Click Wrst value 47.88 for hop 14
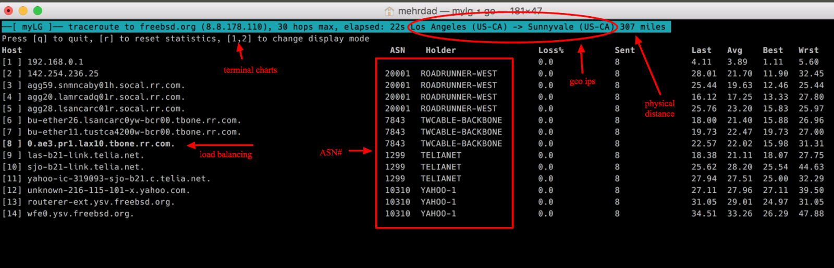The width and height of the screenshot is (834, 268). [x=811, y=214]
